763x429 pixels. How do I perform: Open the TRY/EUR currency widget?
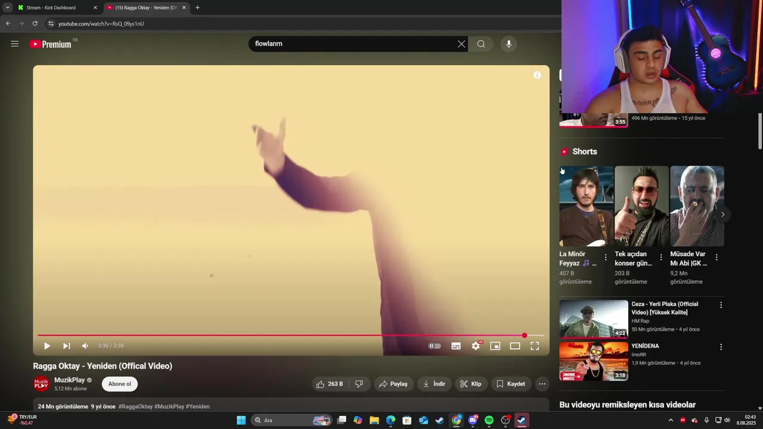tap(22, 420)
